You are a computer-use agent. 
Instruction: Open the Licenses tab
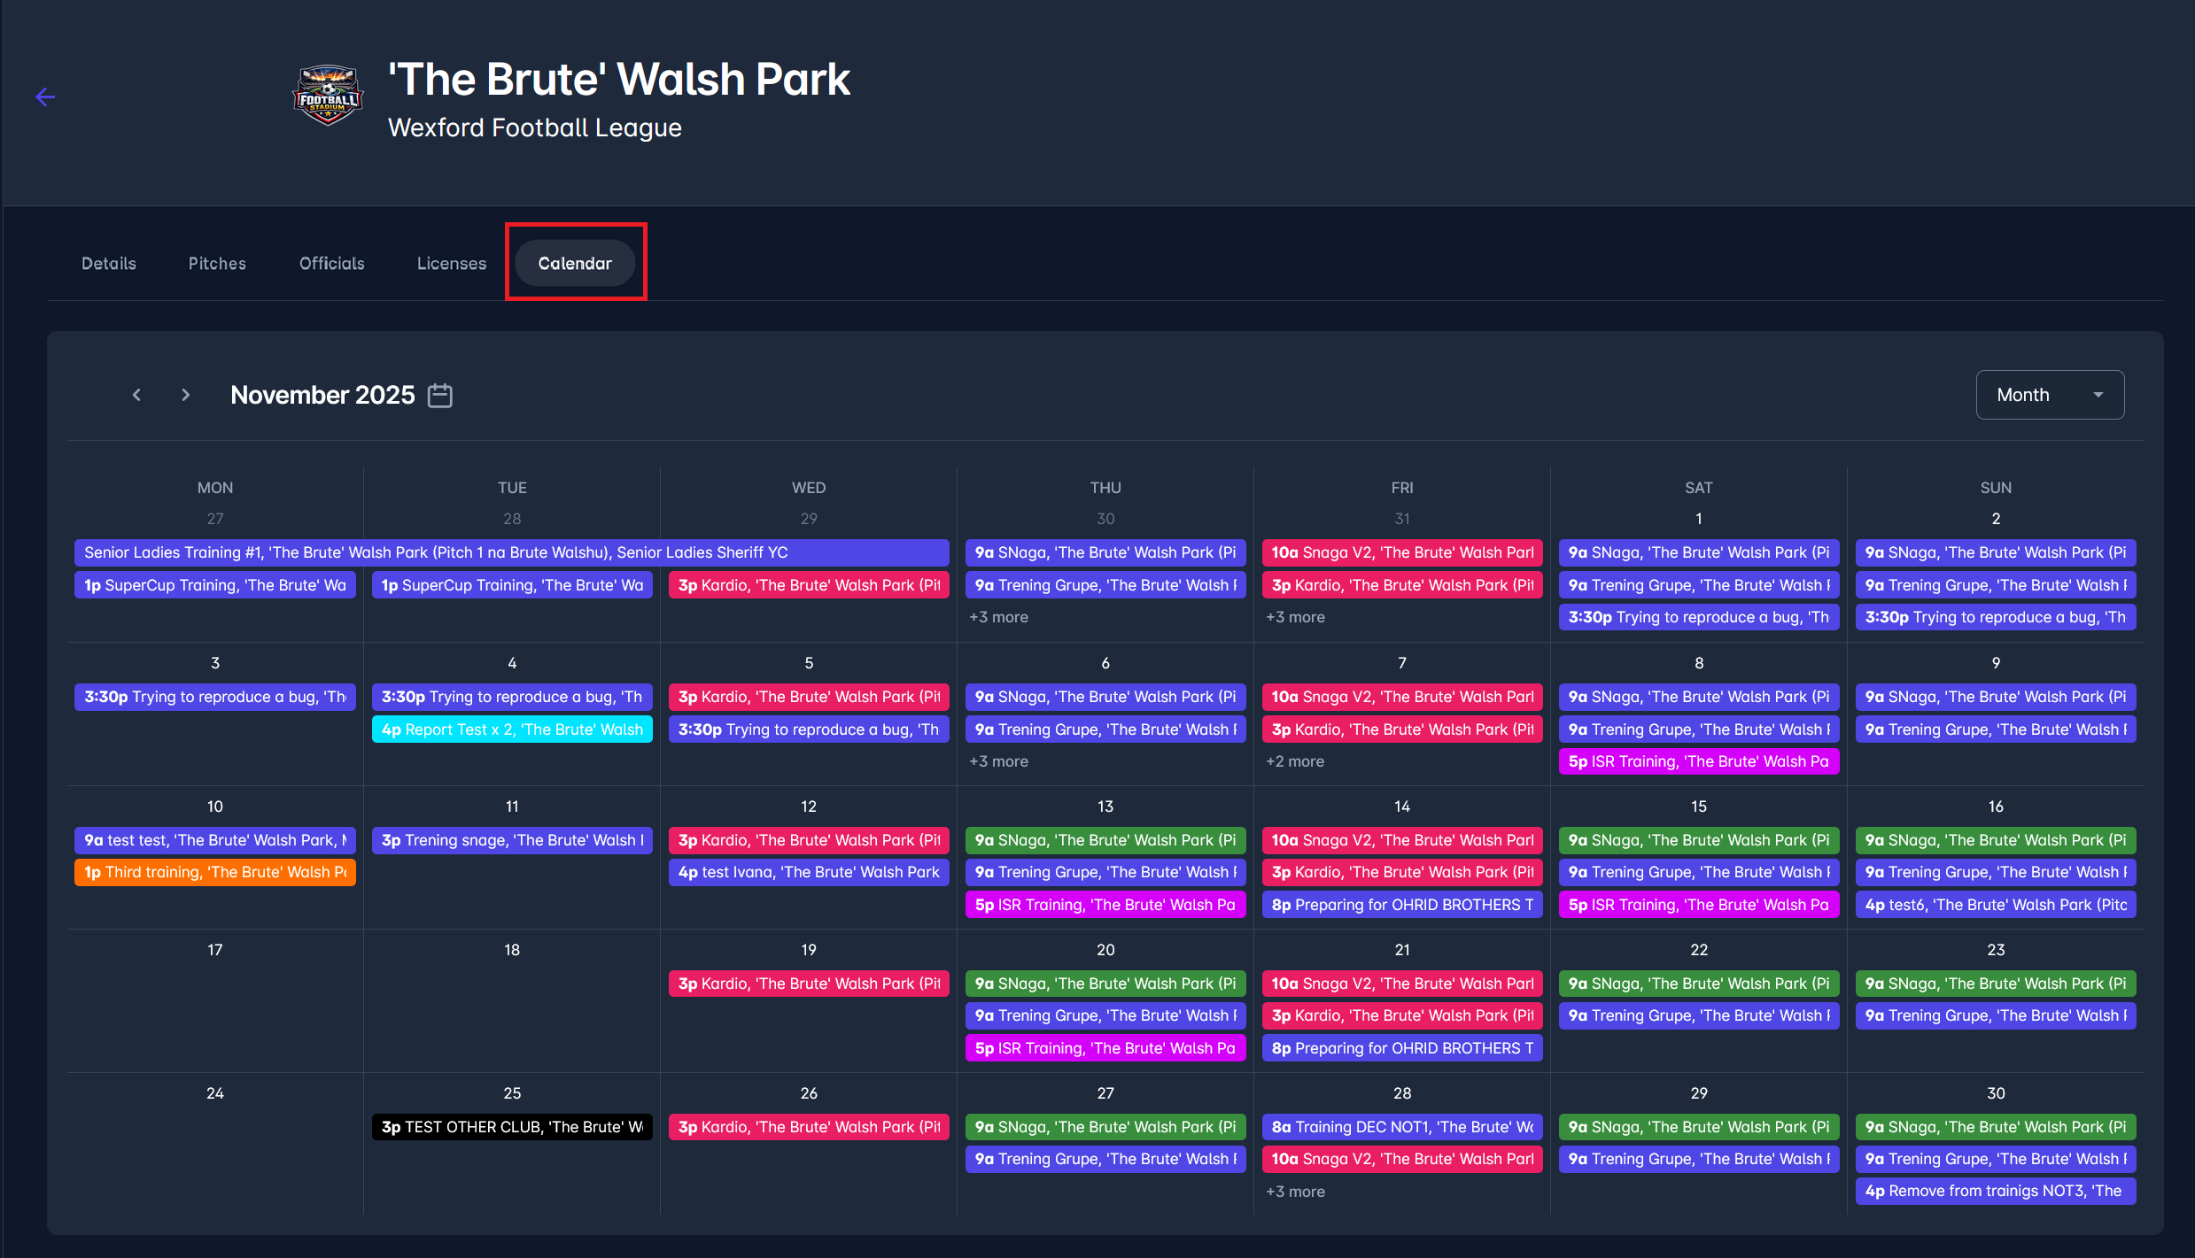tap(452, 263)
